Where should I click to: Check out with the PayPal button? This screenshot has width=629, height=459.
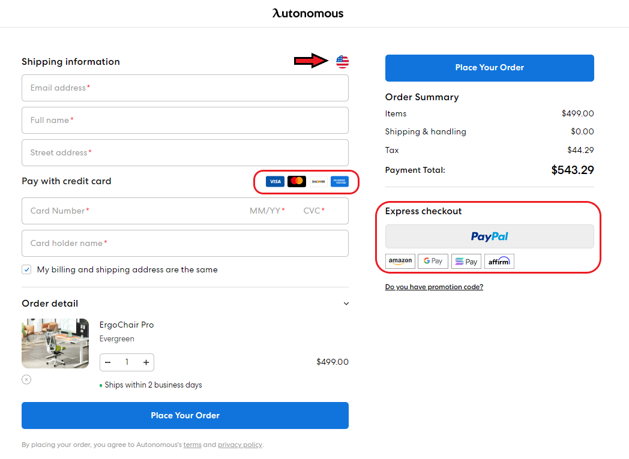pos(489,236)
